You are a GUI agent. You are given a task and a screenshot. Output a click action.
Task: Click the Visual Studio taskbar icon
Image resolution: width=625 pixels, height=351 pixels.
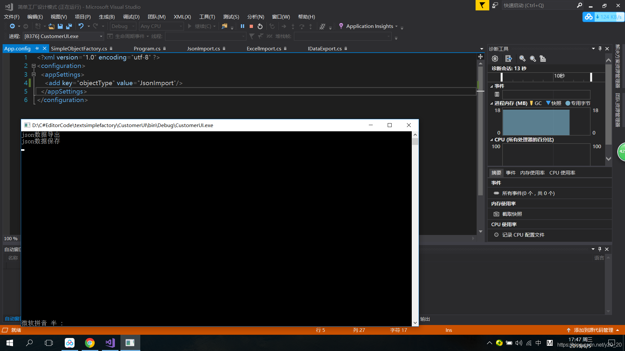click(x=110, y=343)
